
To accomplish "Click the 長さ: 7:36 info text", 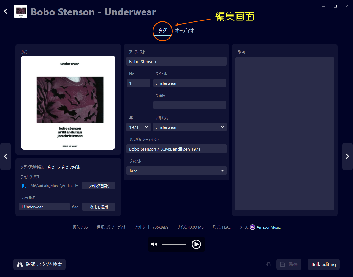I will click(x=80, y=227).
